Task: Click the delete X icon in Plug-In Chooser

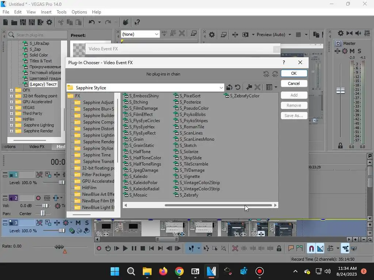Action: (x=257, y=87)
